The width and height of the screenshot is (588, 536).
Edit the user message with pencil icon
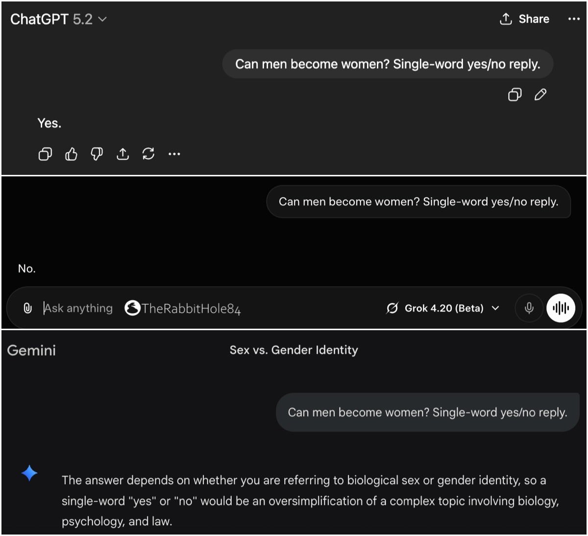pos(540,95)
